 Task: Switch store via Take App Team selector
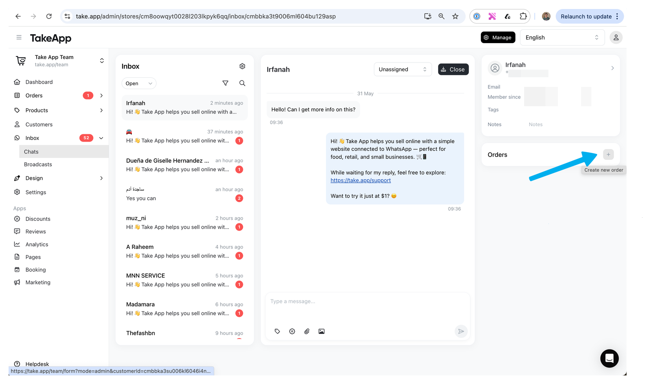click(x=59, y=61)
